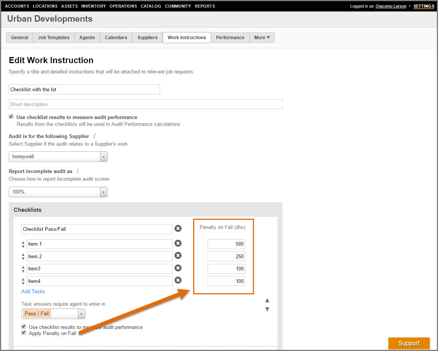
Task: Remove the Checklist Pass/Fail checklist
Action: tap(178, 229)
